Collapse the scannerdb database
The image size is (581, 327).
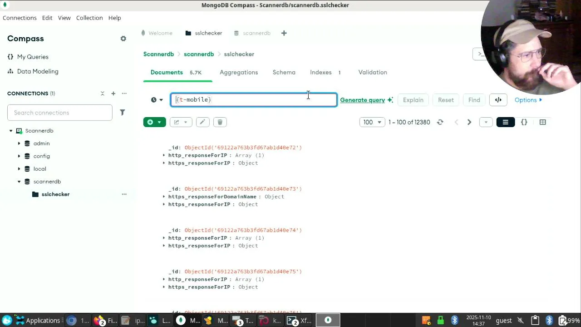19,182
